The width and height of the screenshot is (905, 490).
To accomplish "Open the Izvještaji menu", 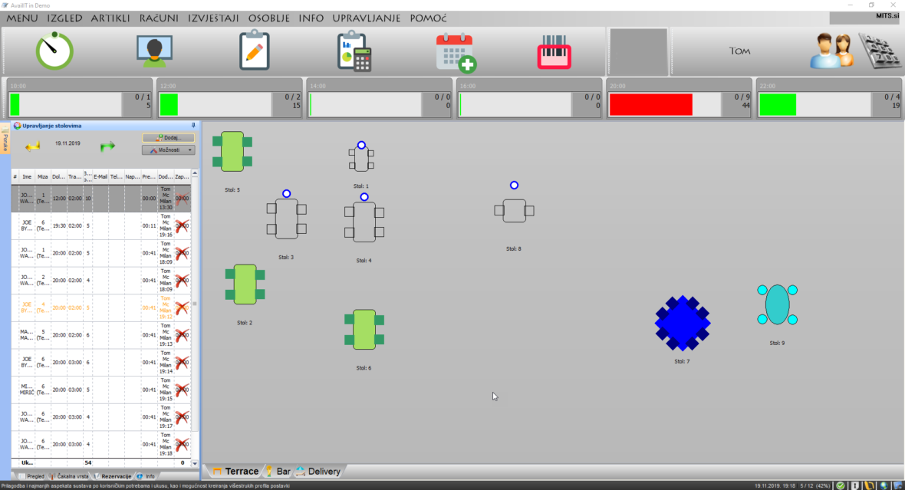I will point(212,18).
